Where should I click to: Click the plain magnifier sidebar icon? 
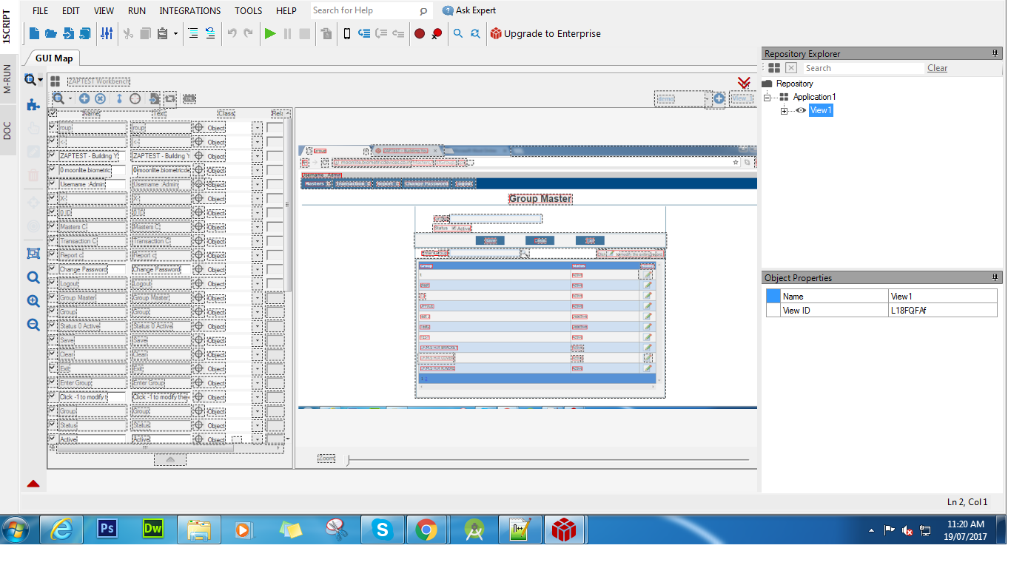point(33,277)
